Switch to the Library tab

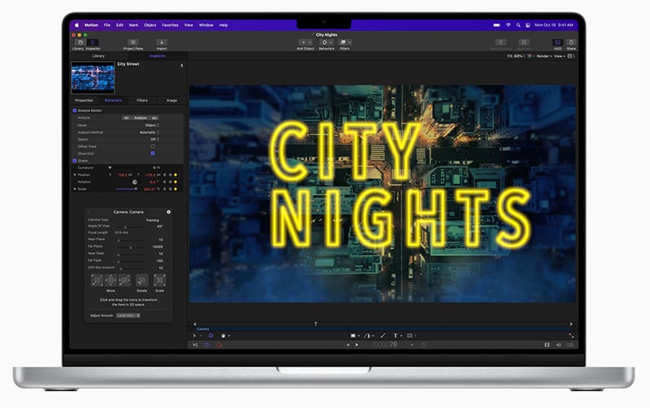tap(98, 56)
